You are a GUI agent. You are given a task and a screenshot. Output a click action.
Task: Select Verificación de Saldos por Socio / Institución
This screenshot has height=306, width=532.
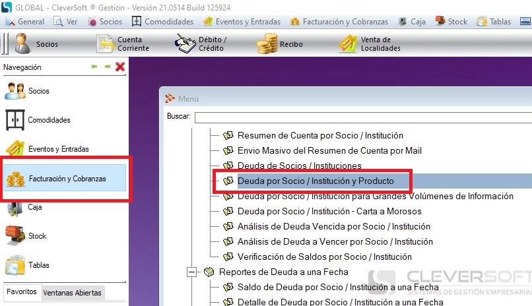coord(324,257)
